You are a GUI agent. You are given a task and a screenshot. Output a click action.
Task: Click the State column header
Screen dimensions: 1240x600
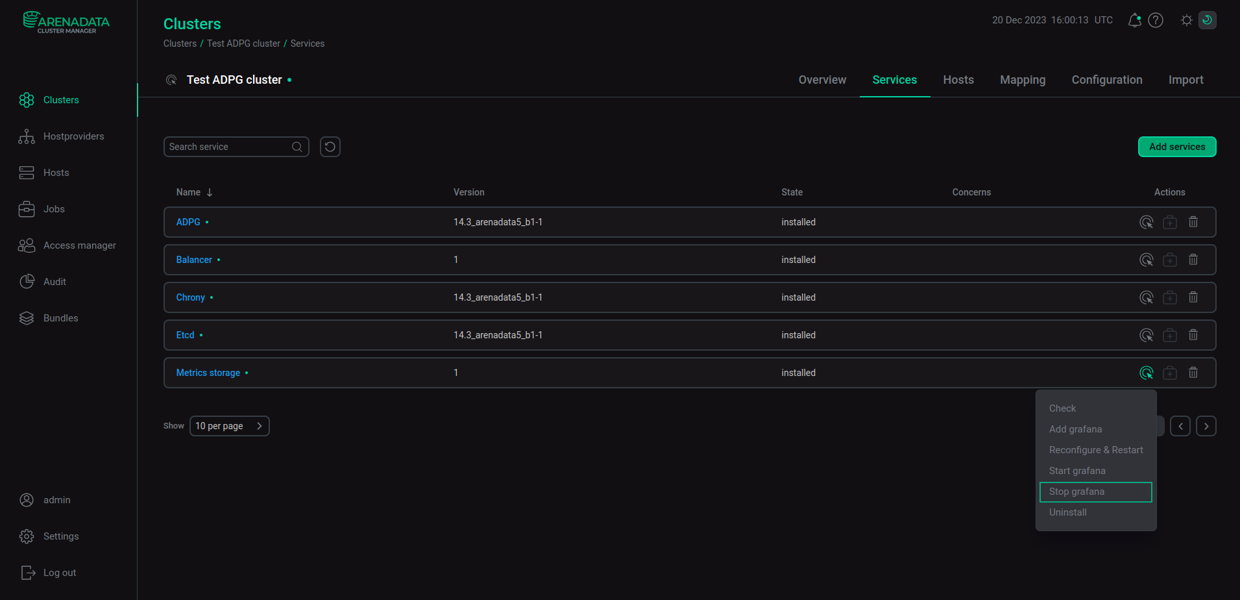click(792, 192)
